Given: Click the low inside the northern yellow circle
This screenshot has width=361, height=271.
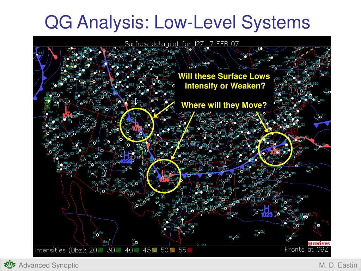Looking at the screenshot, I should click(x=137, y=125).
